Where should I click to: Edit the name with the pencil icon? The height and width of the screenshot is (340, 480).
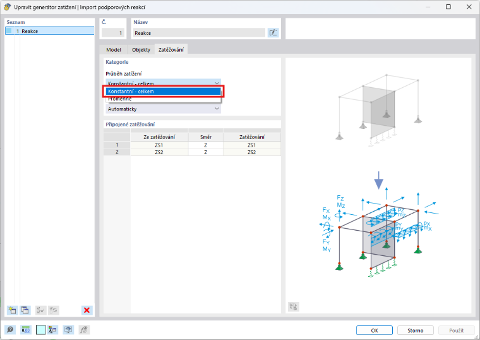pos(273,33)
